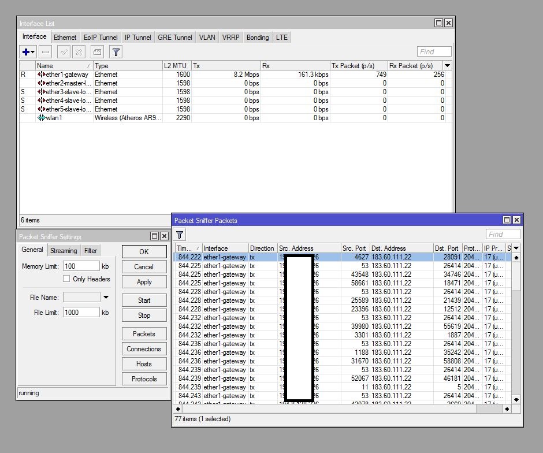Switch to the VLAN tab
The width and height of the screenshot is (543, 453).
click(x=207, y=38)
